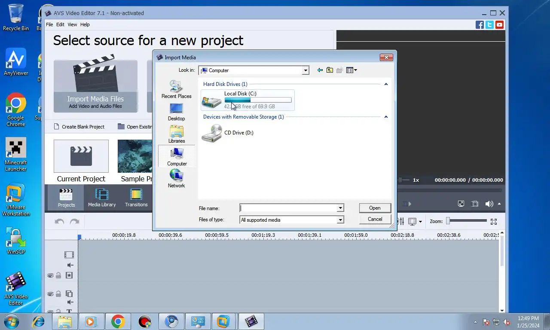Viewport: 550px width, 330px height.
Task: Open YouTube link icon in title bar
Action: pyautogui.click(x=499, y=25)
